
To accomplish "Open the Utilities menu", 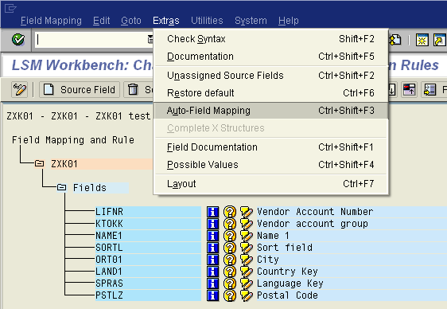I will point(207,21).
